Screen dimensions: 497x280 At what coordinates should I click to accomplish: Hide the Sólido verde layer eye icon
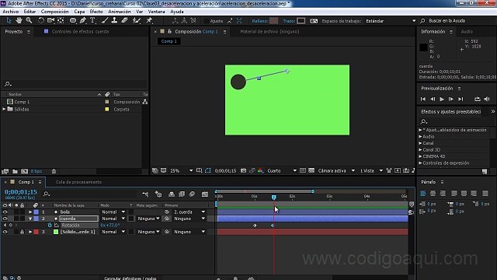click(x=5, y=232)
